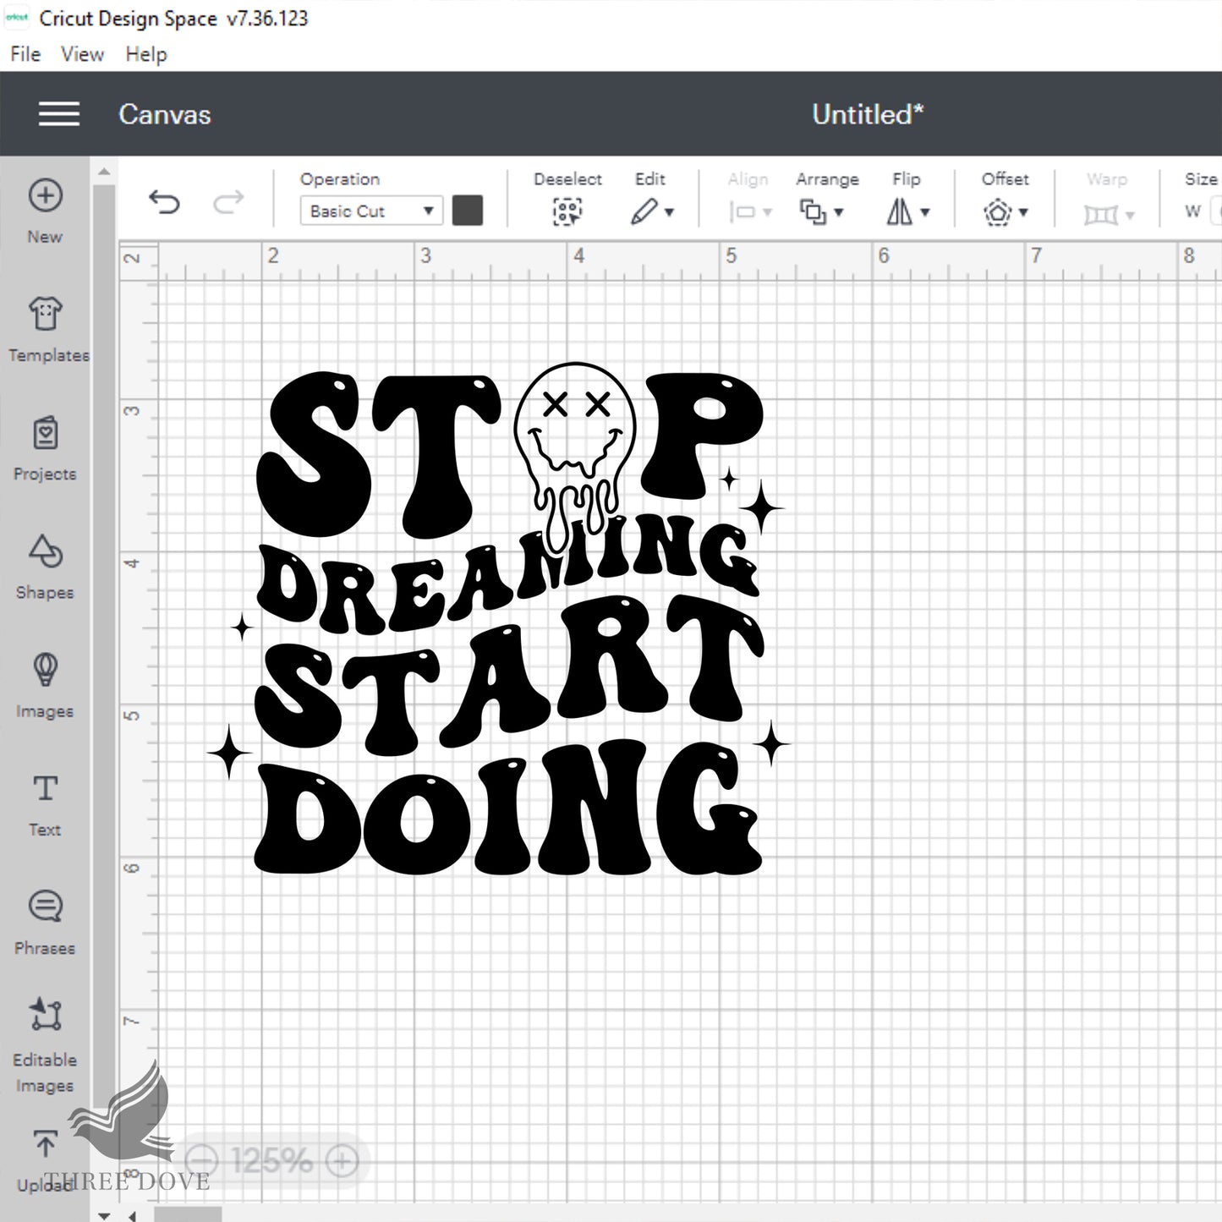Click the horizontal scrollbar thumb
This screenshot has width=1222, height=1222.
[x=188, y=1215]
